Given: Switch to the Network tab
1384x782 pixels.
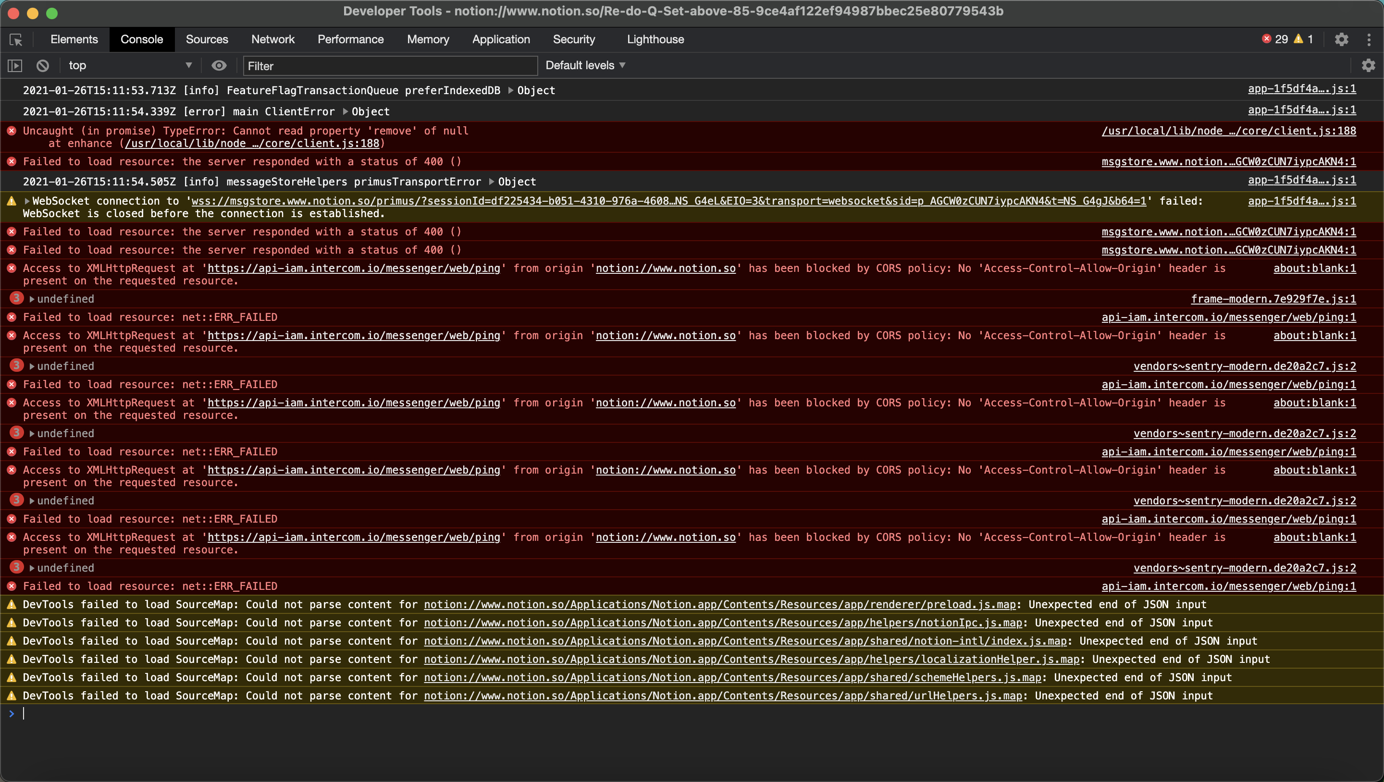Looking at the screenshot, I should click(273, 39).
